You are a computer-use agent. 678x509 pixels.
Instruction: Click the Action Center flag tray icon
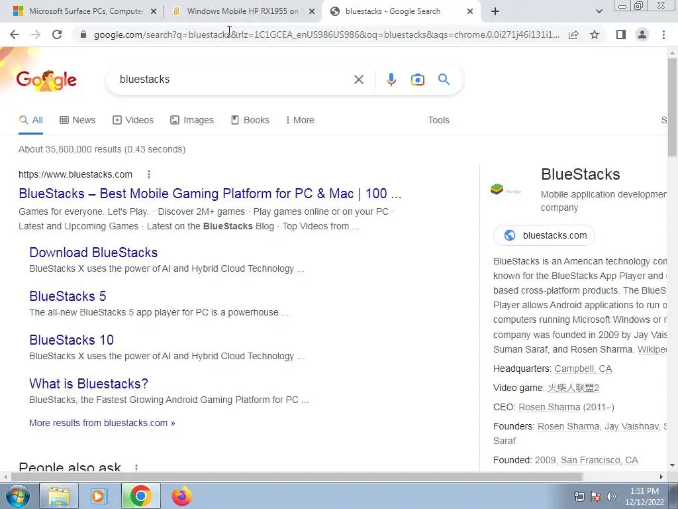coord(595,496)
